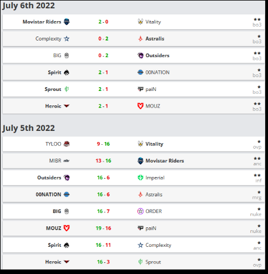Click the 00NATION logo in Spirit bo3 match

(141, 72)
